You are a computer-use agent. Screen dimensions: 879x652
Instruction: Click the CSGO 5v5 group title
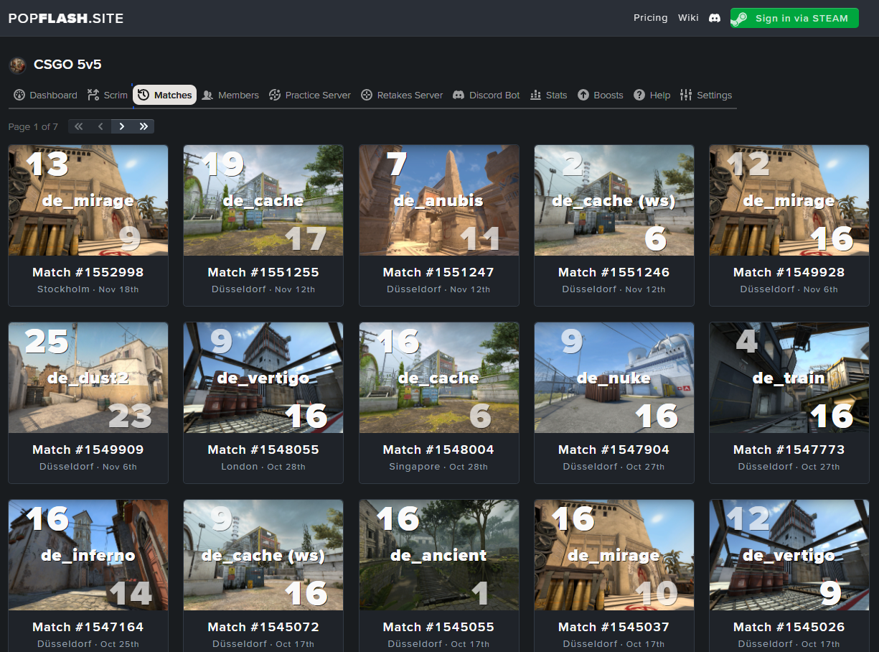click(67, 65)
